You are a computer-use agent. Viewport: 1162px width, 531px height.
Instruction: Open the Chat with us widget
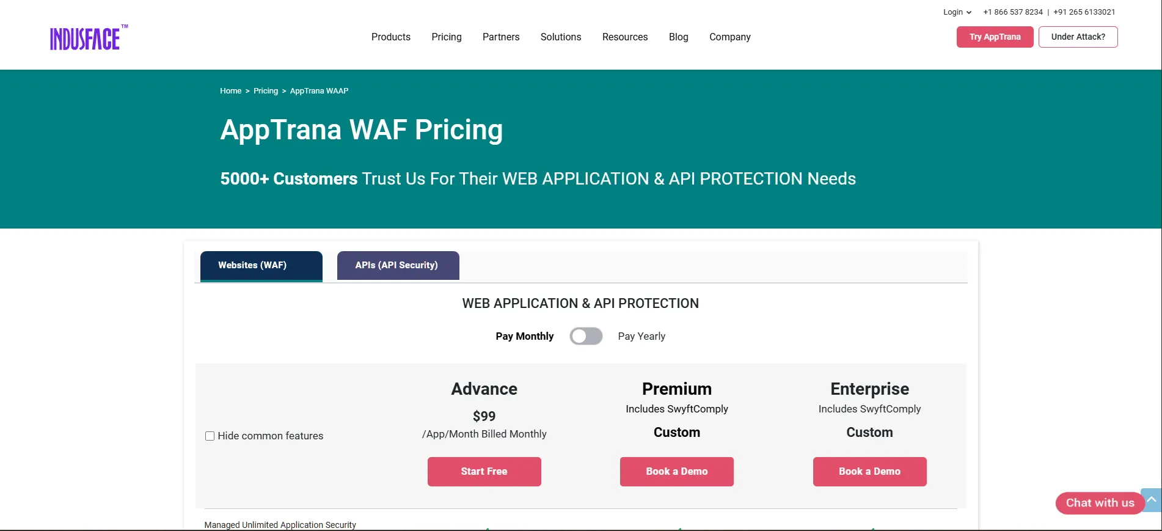tap(1100, 503)
